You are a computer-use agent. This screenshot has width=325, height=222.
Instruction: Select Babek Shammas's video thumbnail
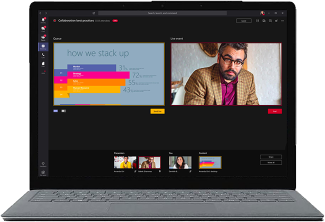tap(149, 162)
